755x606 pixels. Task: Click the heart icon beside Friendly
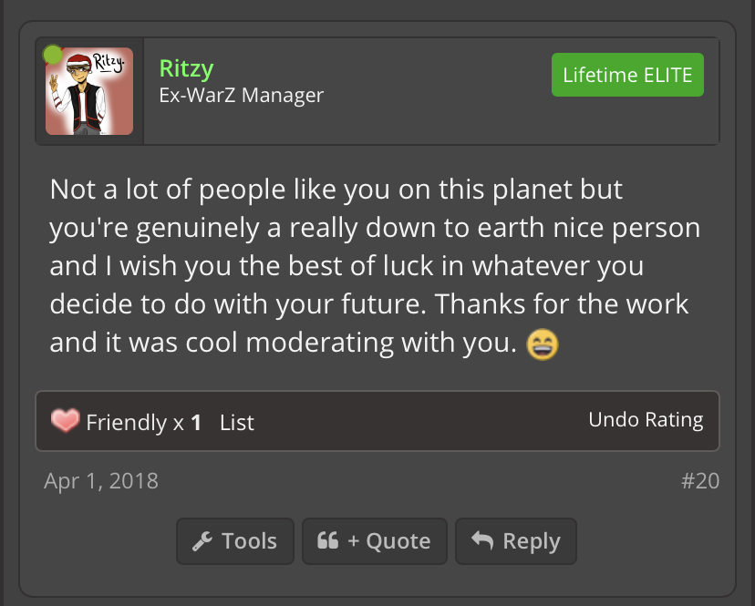tap(66, 422)
